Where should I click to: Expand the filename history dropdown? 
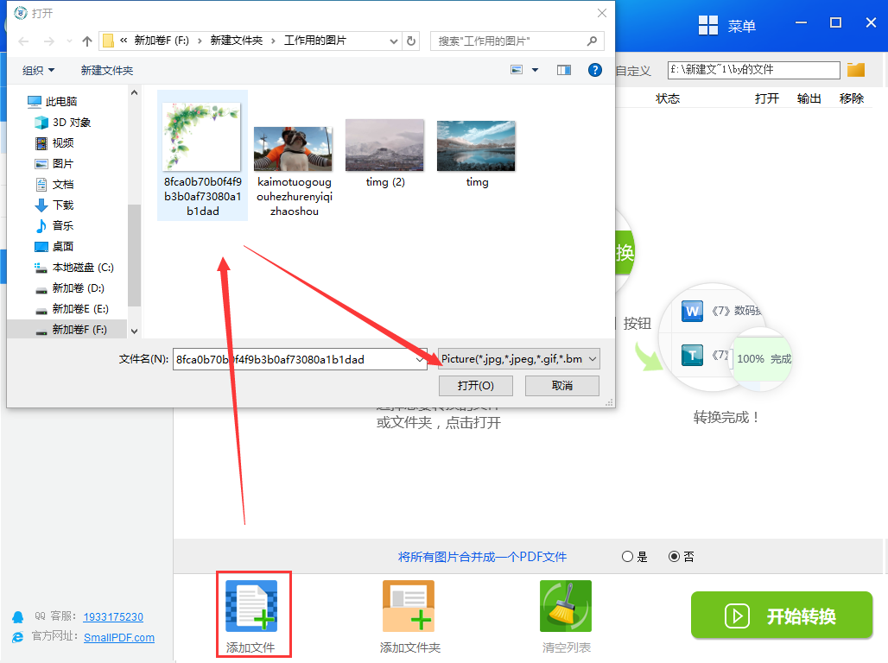[419, 359]
